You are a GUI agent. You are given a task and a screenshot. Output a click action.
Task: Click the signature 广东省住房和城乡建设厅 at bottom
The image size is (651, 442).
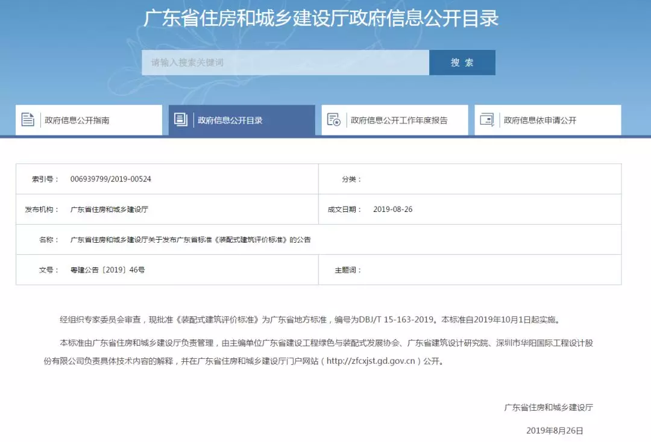click(x=549, y=408)
